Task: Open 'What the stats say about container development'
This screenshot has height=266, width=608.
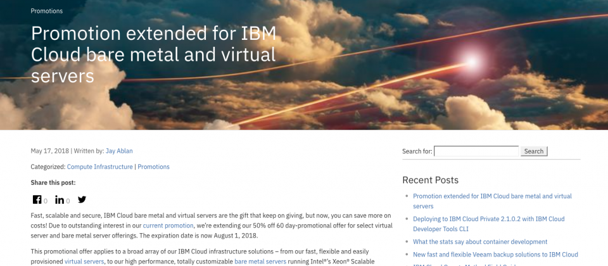Action: [479, 241]
